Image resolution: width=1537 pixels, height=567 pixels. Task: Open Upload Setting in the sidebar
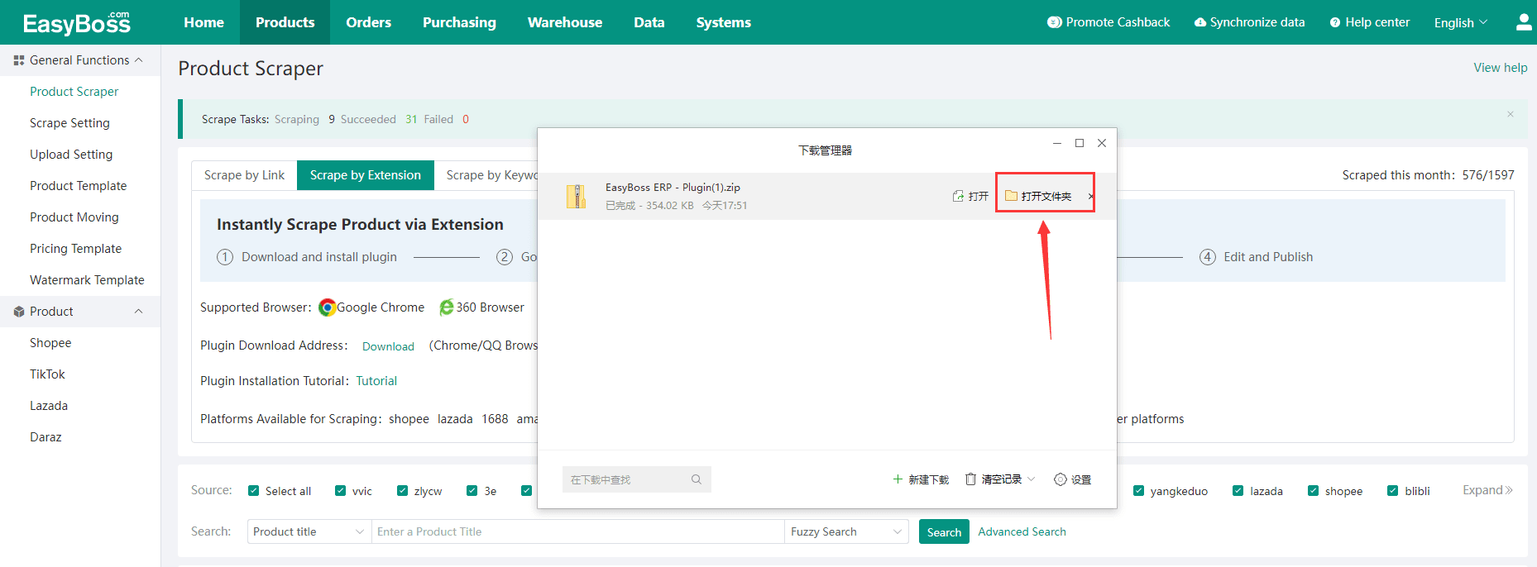pyautogui.click(x=71, y=155)
